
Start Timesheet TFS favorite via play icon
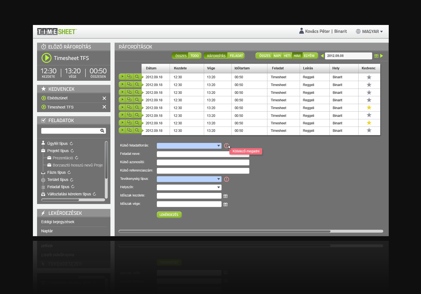[43, 107]
